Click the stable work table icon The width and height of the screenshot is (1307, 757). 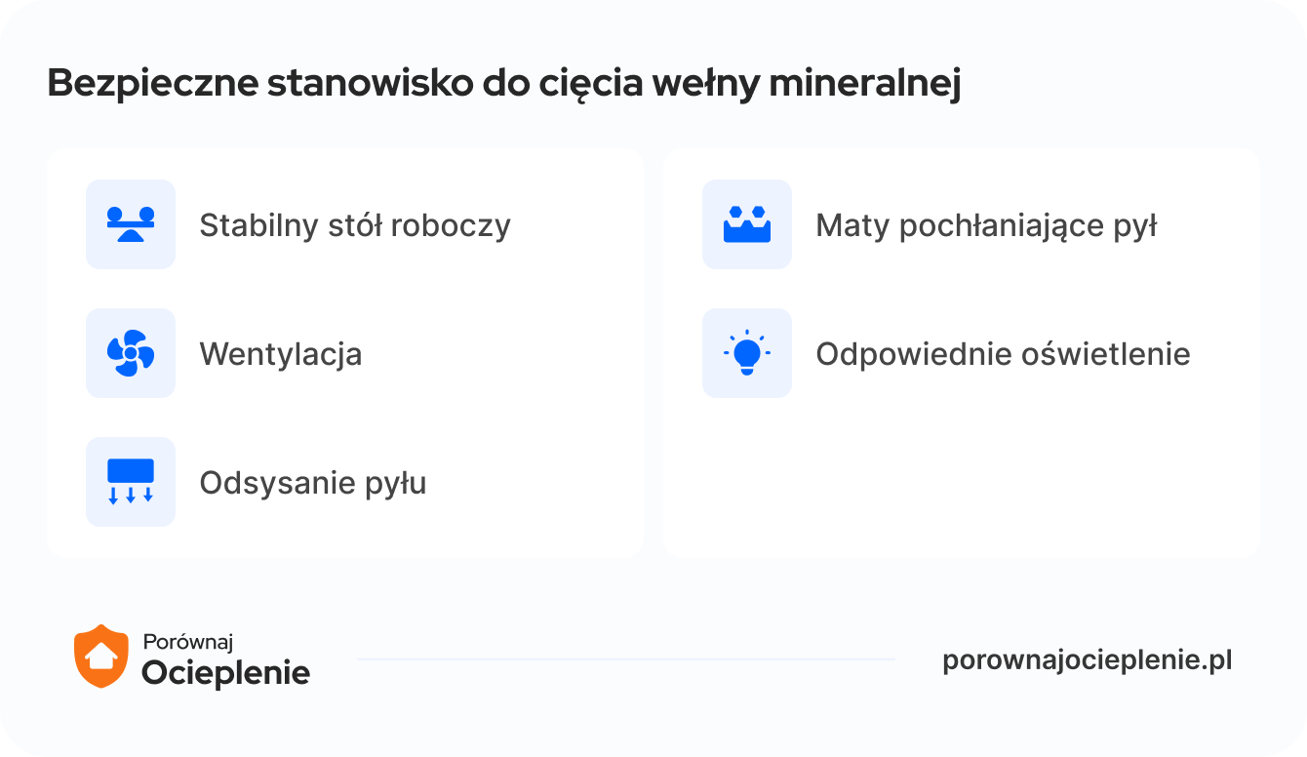131,224
